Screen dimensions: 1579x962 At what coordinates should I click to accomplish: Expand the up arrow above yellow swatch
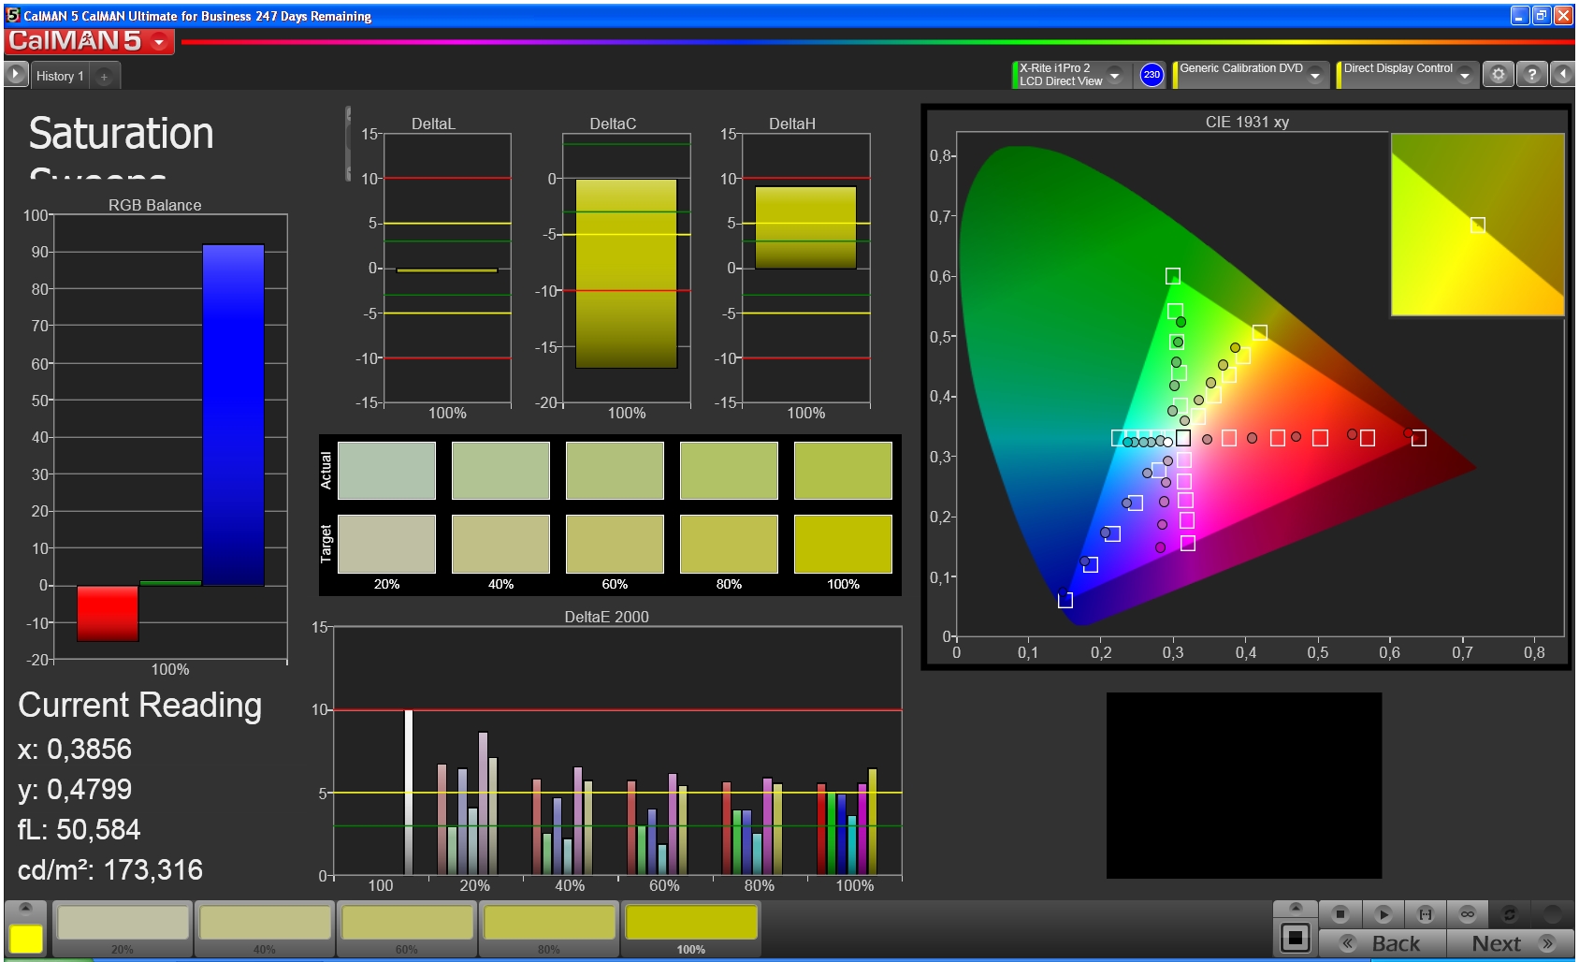pos(26,908)
